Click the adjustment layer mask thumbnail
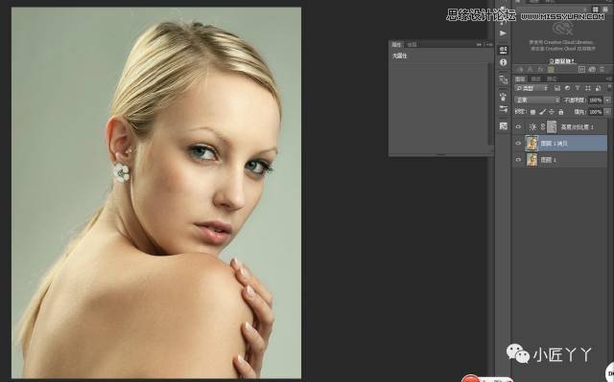The image size is (614, 382). [x=552, y=127]
